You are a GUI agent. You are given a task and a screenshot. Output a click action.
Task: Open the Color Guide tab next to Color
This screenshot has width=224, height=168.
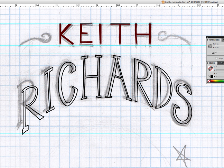221,63
